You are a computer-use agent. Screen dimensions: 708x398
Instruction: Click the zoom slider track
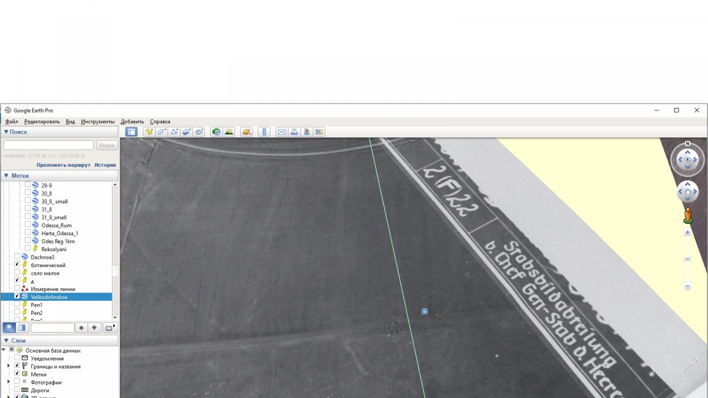coord(687,259)
